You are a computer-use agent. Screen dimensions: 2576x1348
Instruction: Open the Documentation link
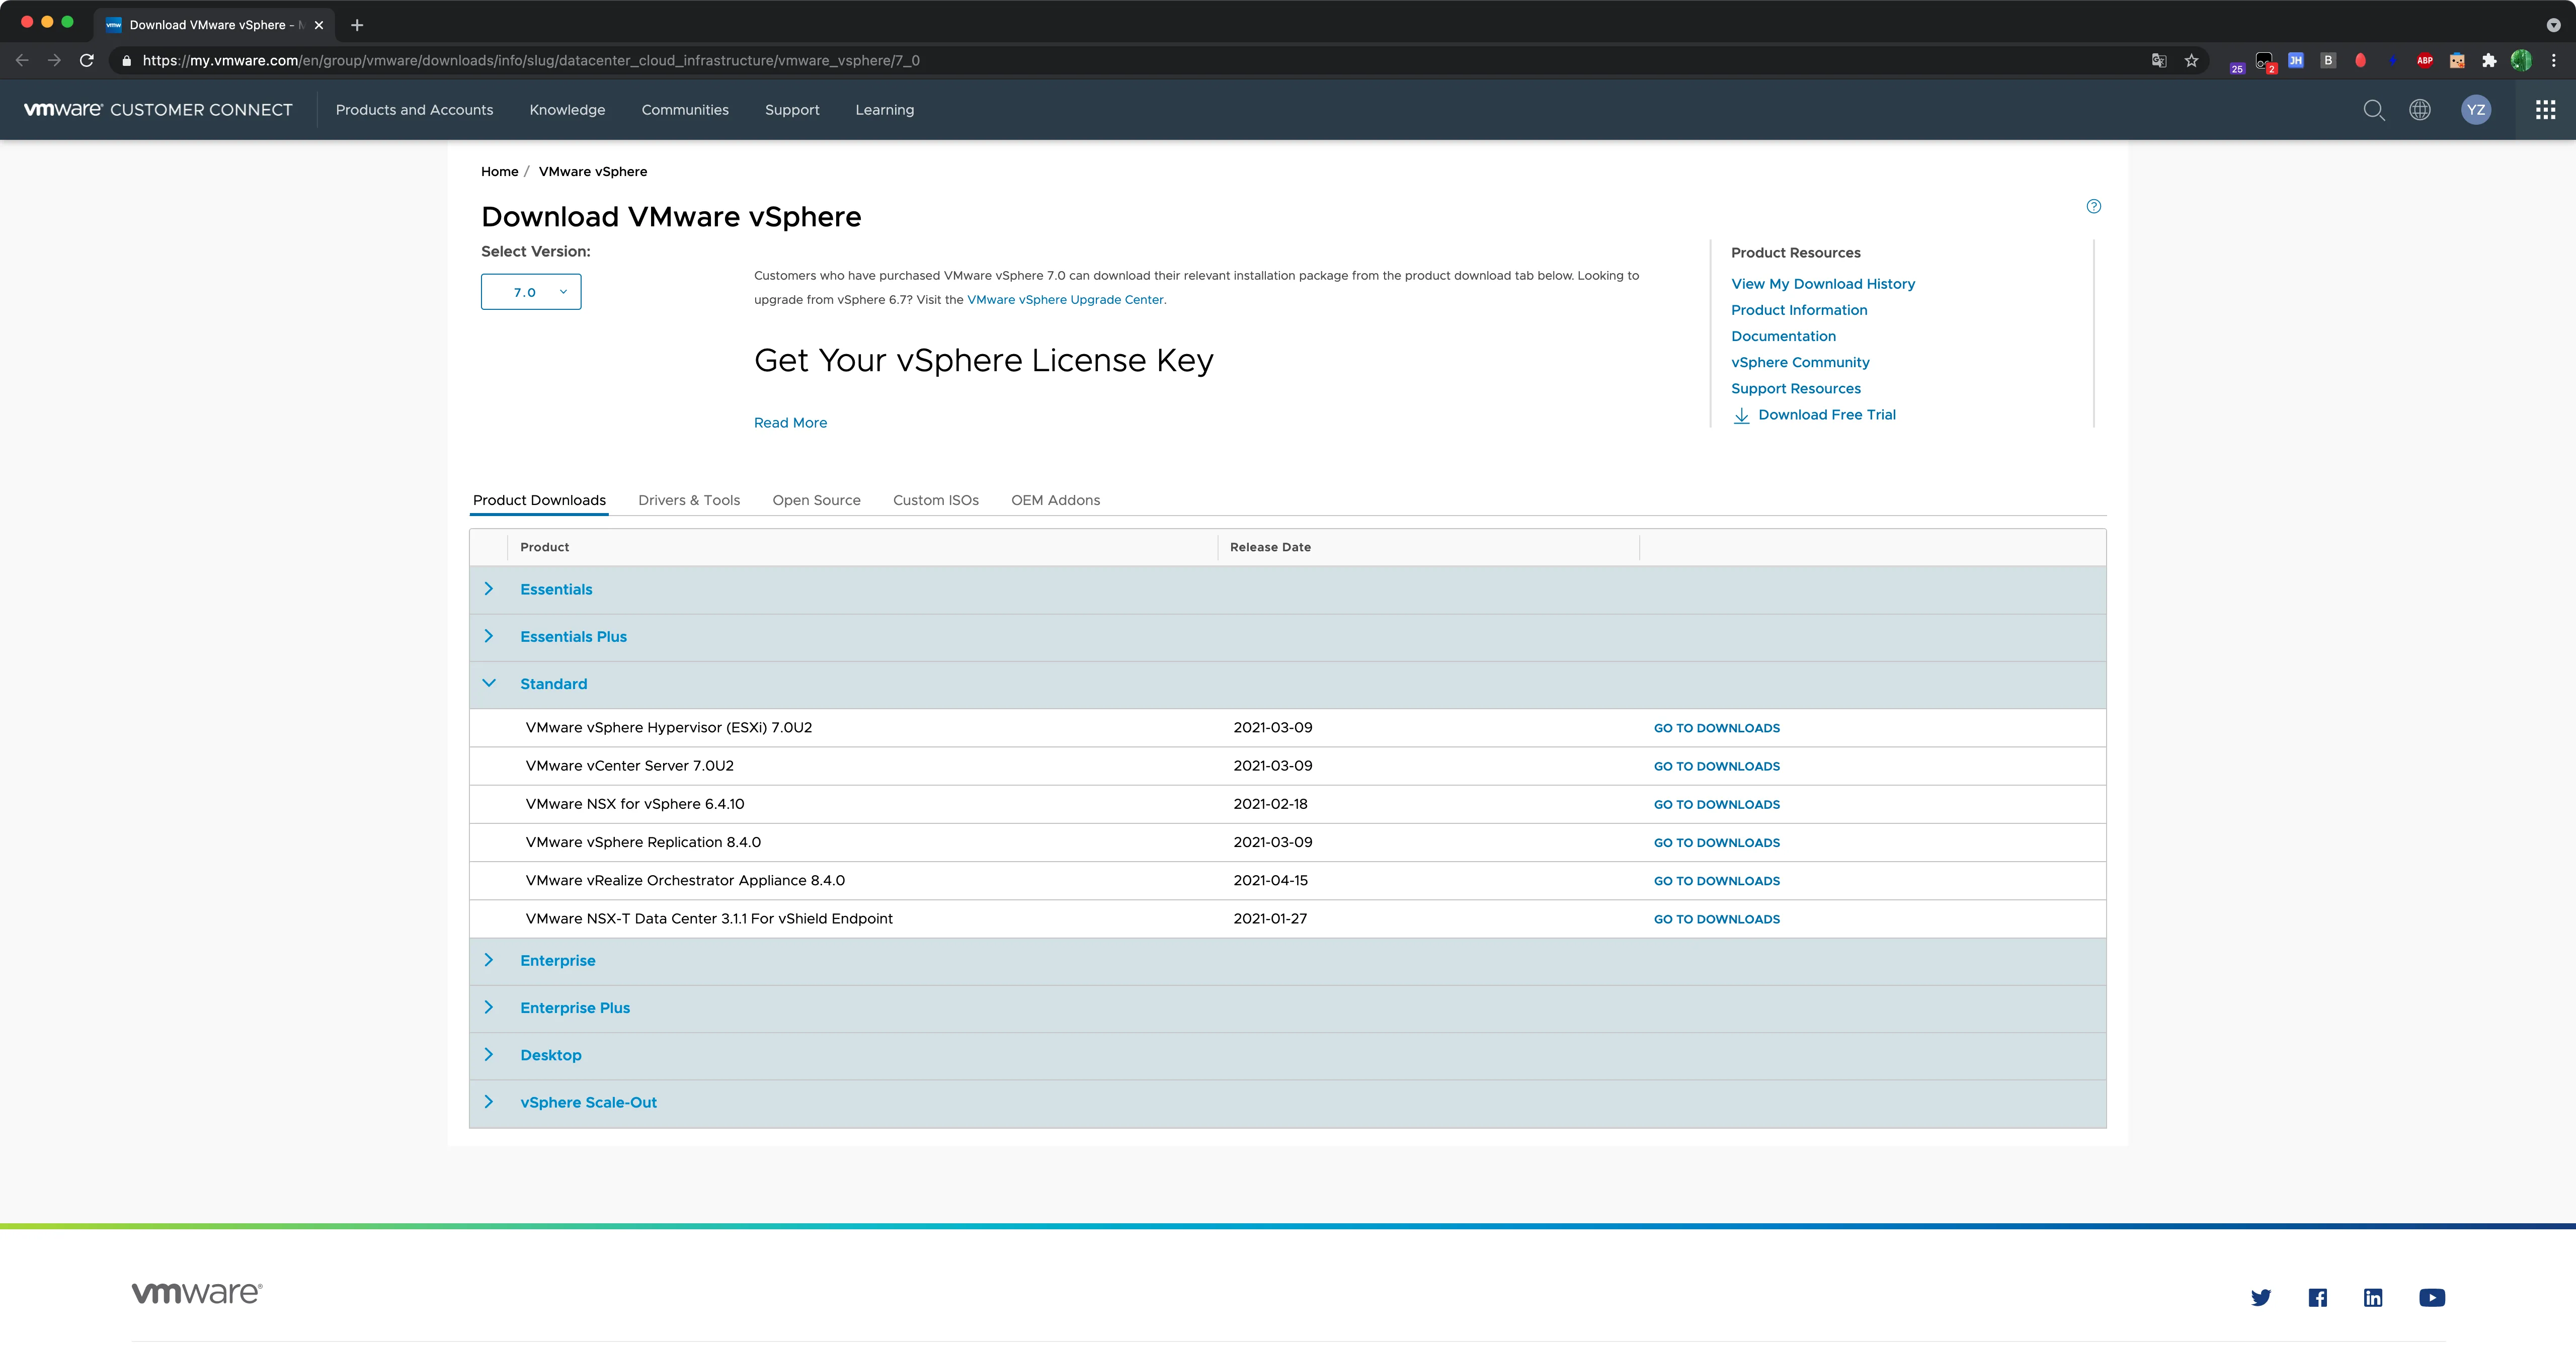[x=1783, y=336]
